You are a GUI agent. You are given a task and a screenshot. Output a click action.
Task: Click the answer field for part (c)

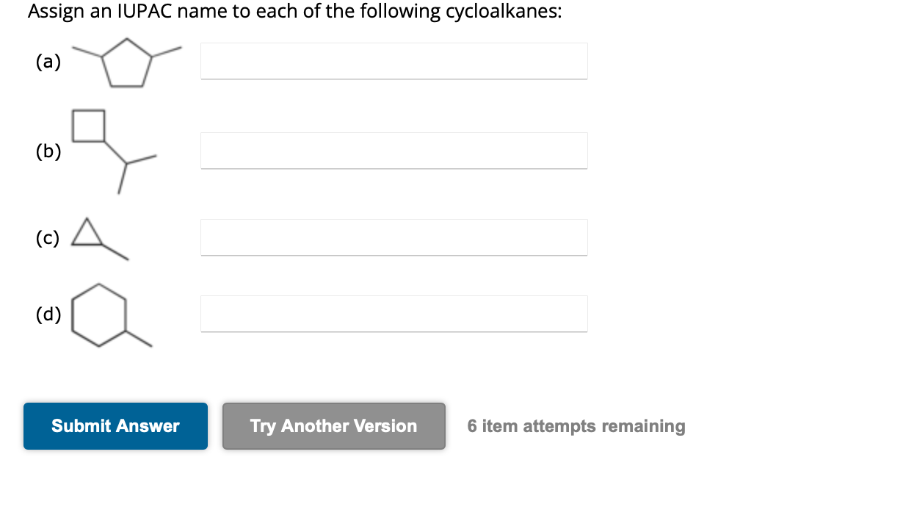click(394, 237)
